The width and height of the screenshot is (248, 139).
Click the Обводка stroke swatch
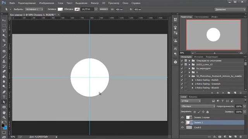pyautogui.click(x=77, y=9)
